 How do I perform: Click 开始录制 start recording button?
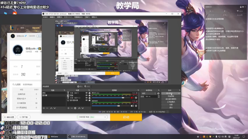[171, 96]
